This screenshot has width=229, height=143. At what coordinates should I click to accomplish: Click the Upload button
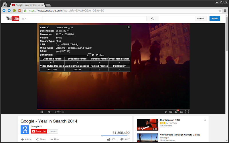pos(201,18)
